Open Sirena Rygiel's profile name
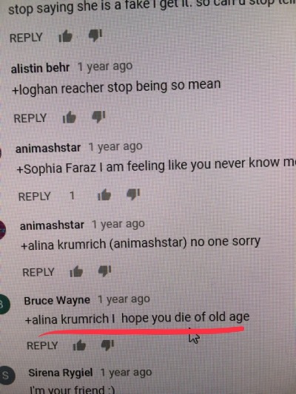This screenshot has height=394, width=296. (61, 373)
